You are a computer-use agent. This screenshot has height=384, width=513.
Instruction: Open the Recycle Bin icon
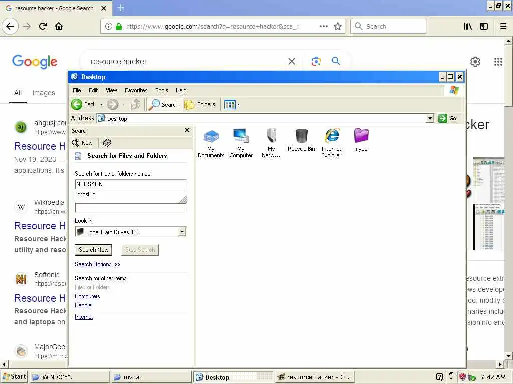coord(301,140)
